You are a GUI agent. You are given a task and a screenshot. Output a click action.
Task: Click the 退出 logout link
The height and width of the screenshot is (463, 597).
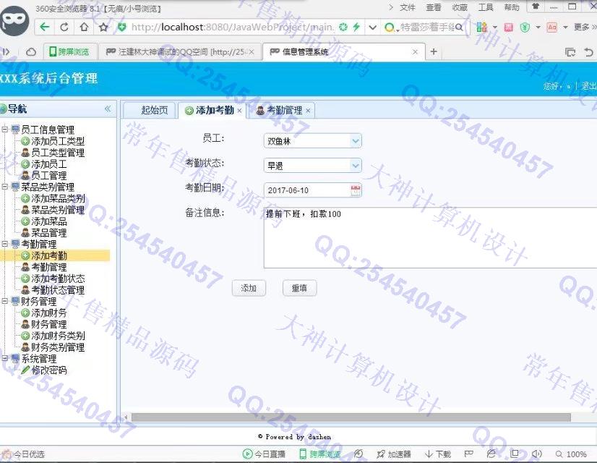pyautogui.click(x=588, y=86)
